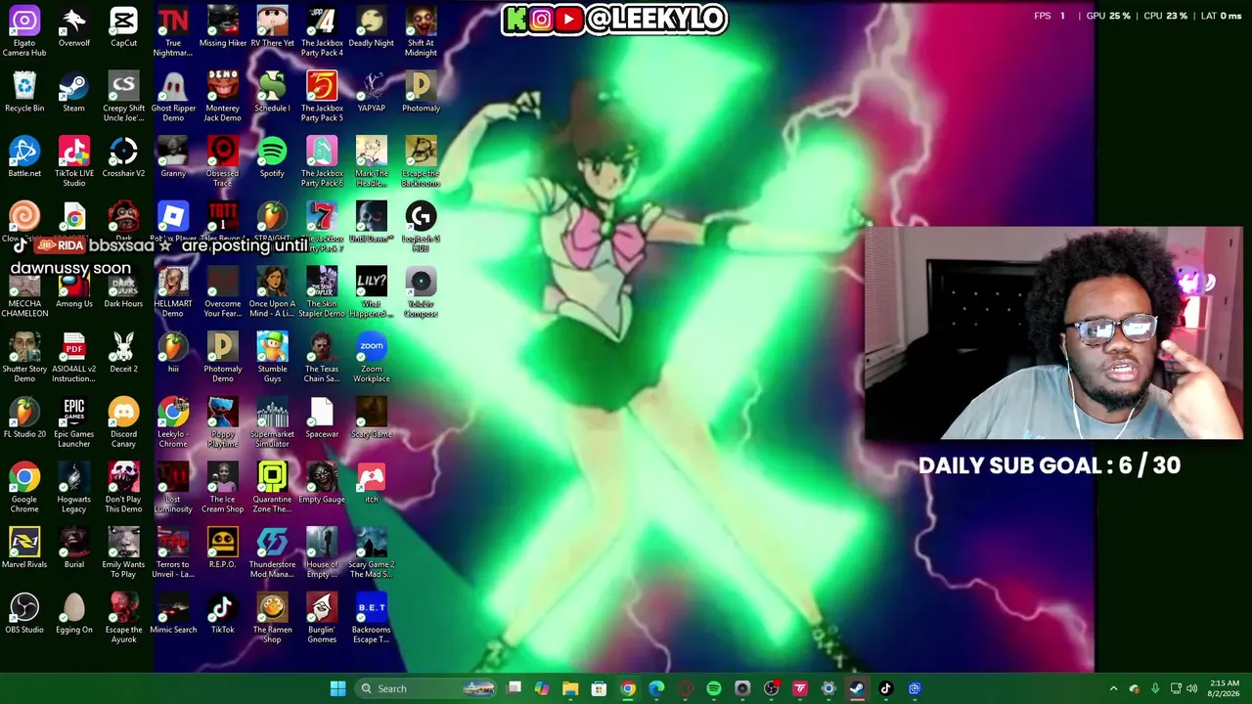
Task: Open the Elgato Camera Hub shortcut
Action: pyautogui.click(x=24, y=31)
